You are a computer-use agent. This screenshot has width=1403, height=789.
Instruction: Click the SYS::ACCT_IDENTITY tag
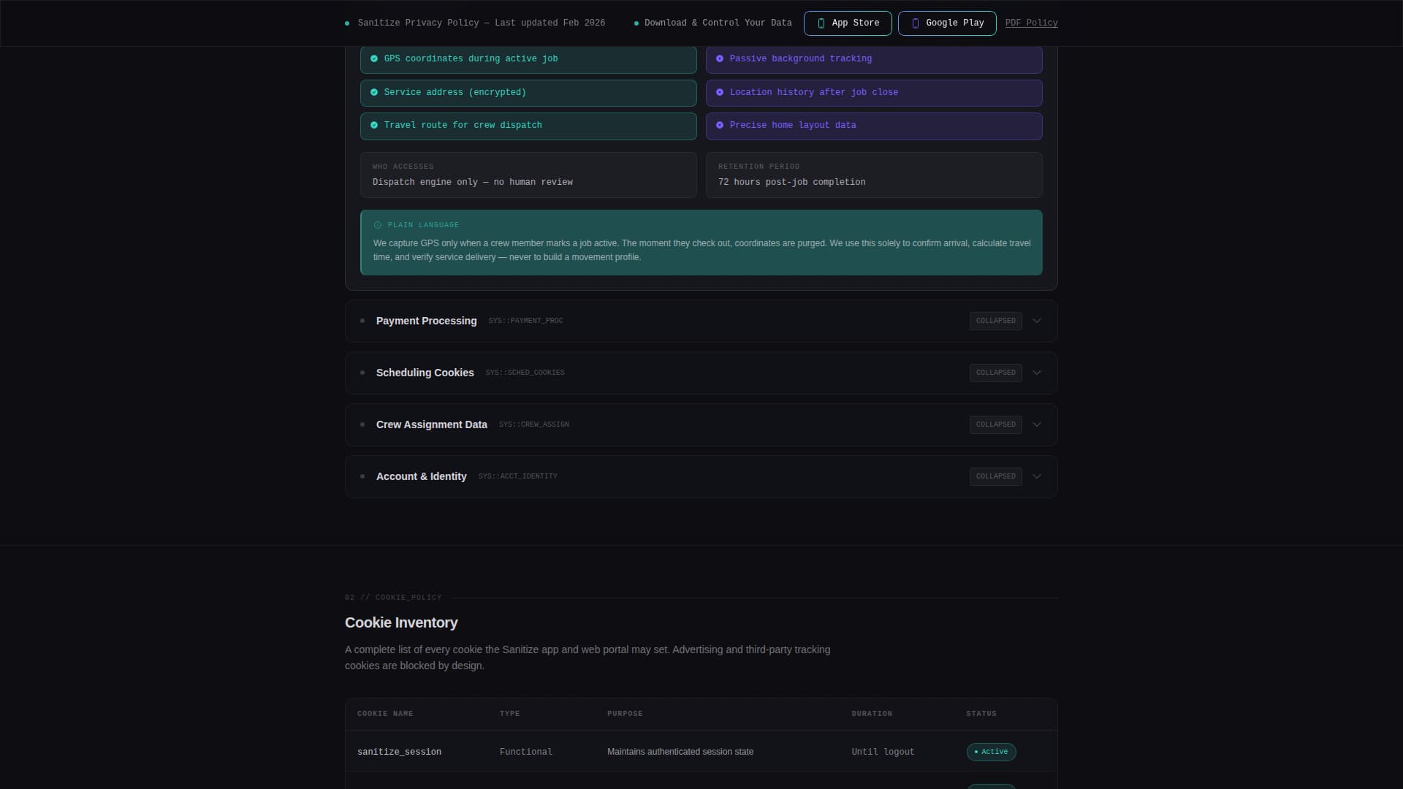[x=517, y=476]
